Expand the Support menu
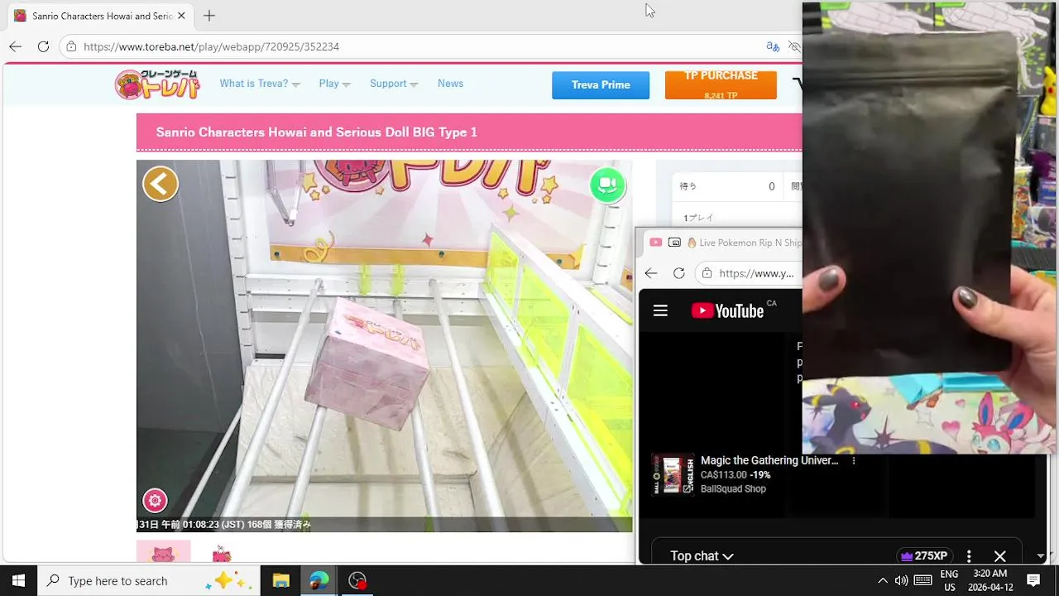 (x=394, y=84)
